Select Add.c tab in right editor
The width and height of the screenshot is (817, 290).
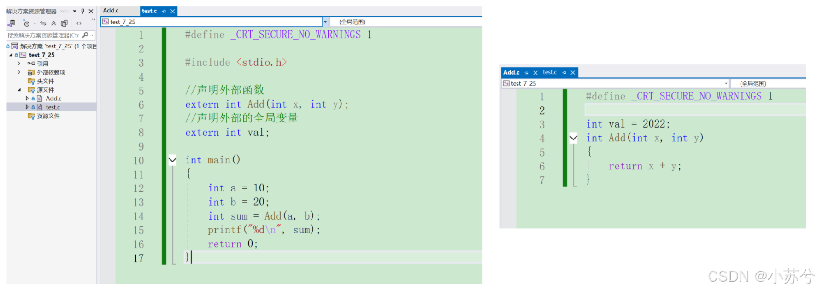(511, 72)
